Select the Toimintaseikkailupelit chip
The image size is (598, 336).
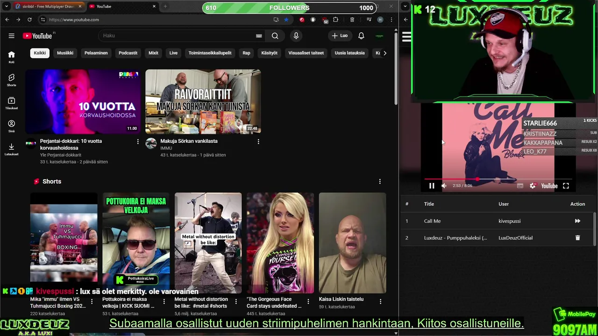(x=210, y=53)
